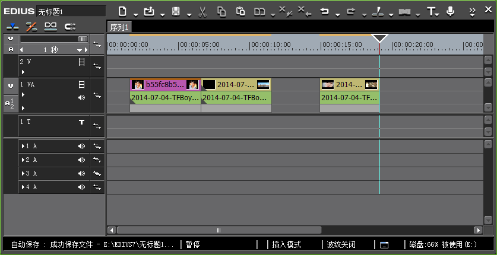This screenshot has height=255, width=497.
Task: Toggle video visibility on the 2 V track
Action: 82,62
